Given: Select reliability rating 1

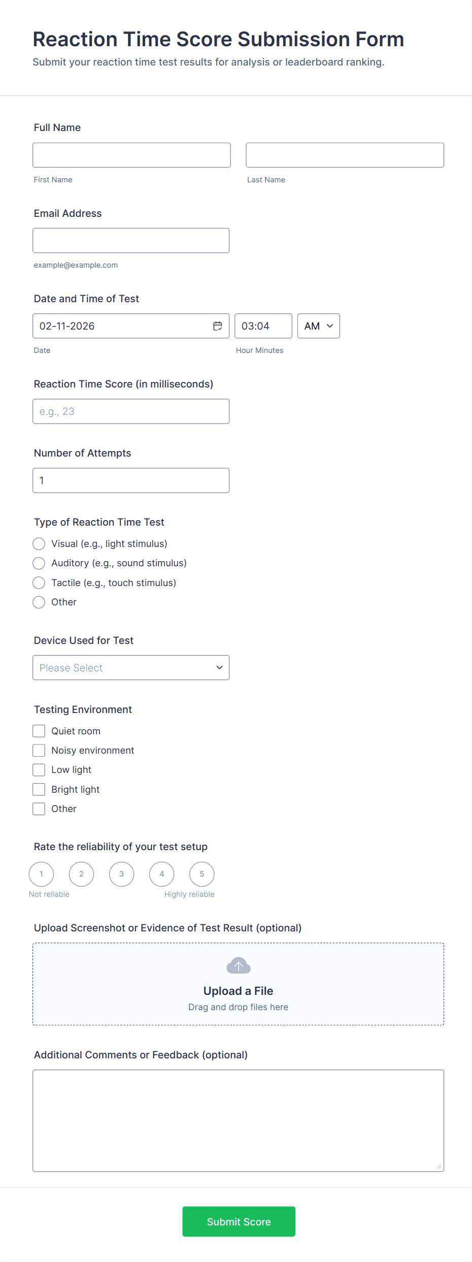Looking at the screenshot, I should coord(42,874).
